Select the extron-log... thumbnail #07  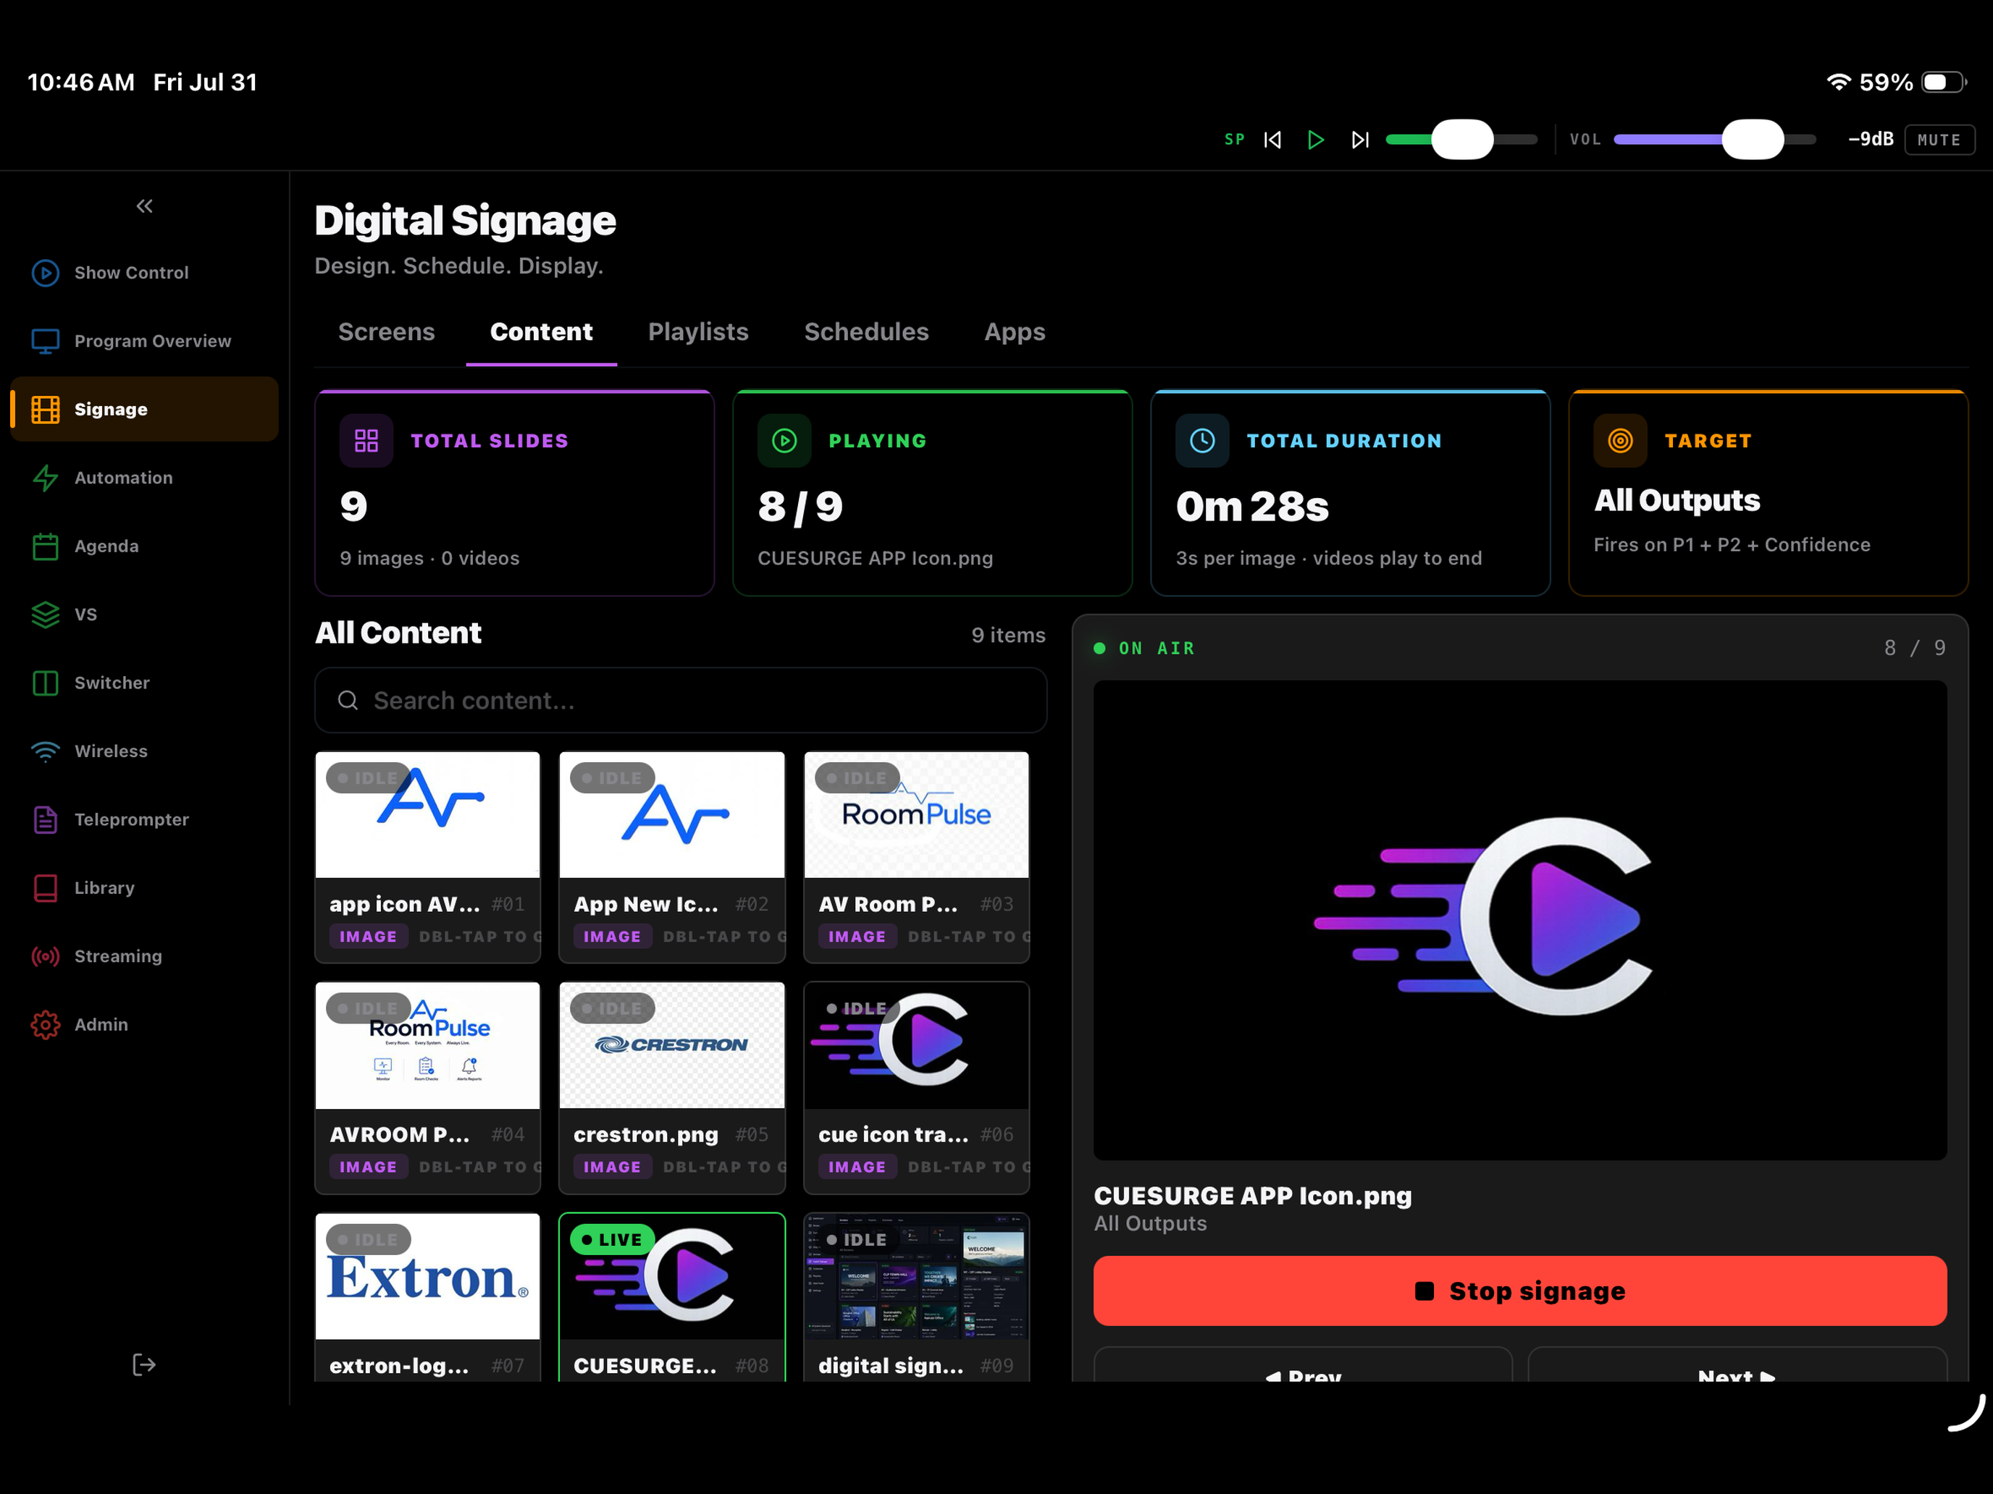click(428, 1277)
